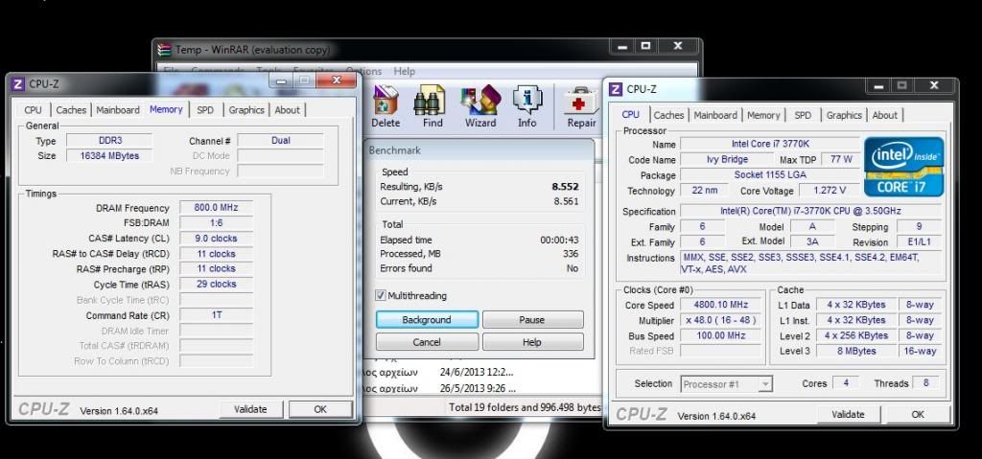The width and height of the screenshot is (982, 459).
Task: Open Mainboard tab in right CPU-Z window
Action: click(715, 115)
